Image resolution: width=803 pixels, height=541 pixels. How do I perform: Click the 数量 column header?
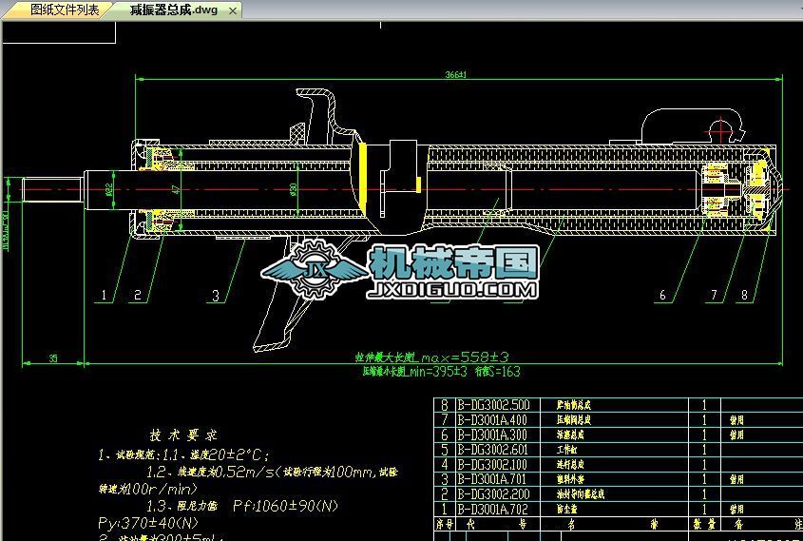[705, 524]
